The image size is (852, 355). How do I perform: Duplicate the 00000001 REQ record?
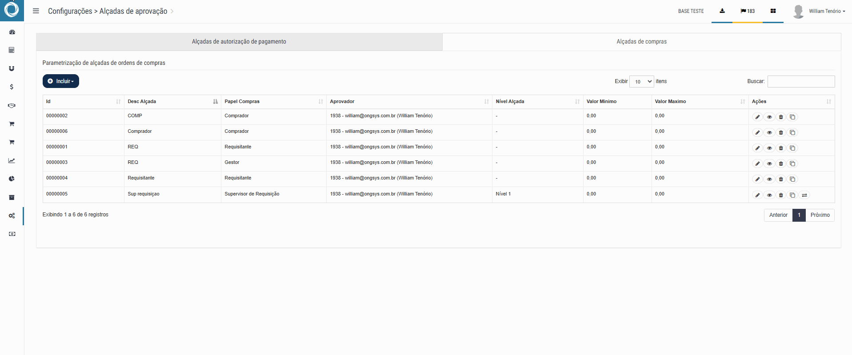point(792,148)
